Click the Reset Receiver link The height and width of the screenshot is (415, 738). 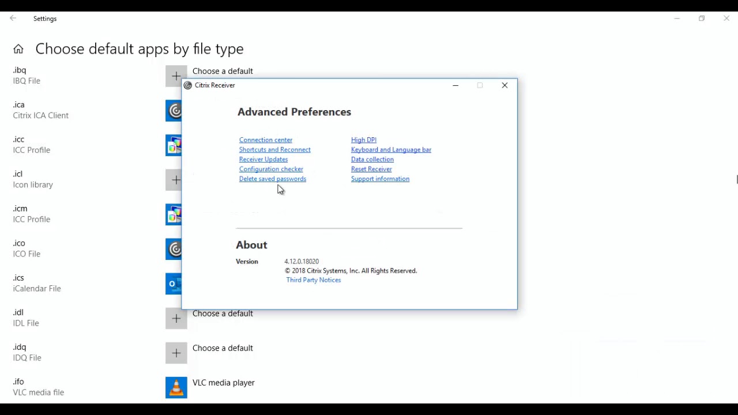371,169
